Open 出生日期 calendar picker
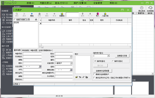 (40, 66)
